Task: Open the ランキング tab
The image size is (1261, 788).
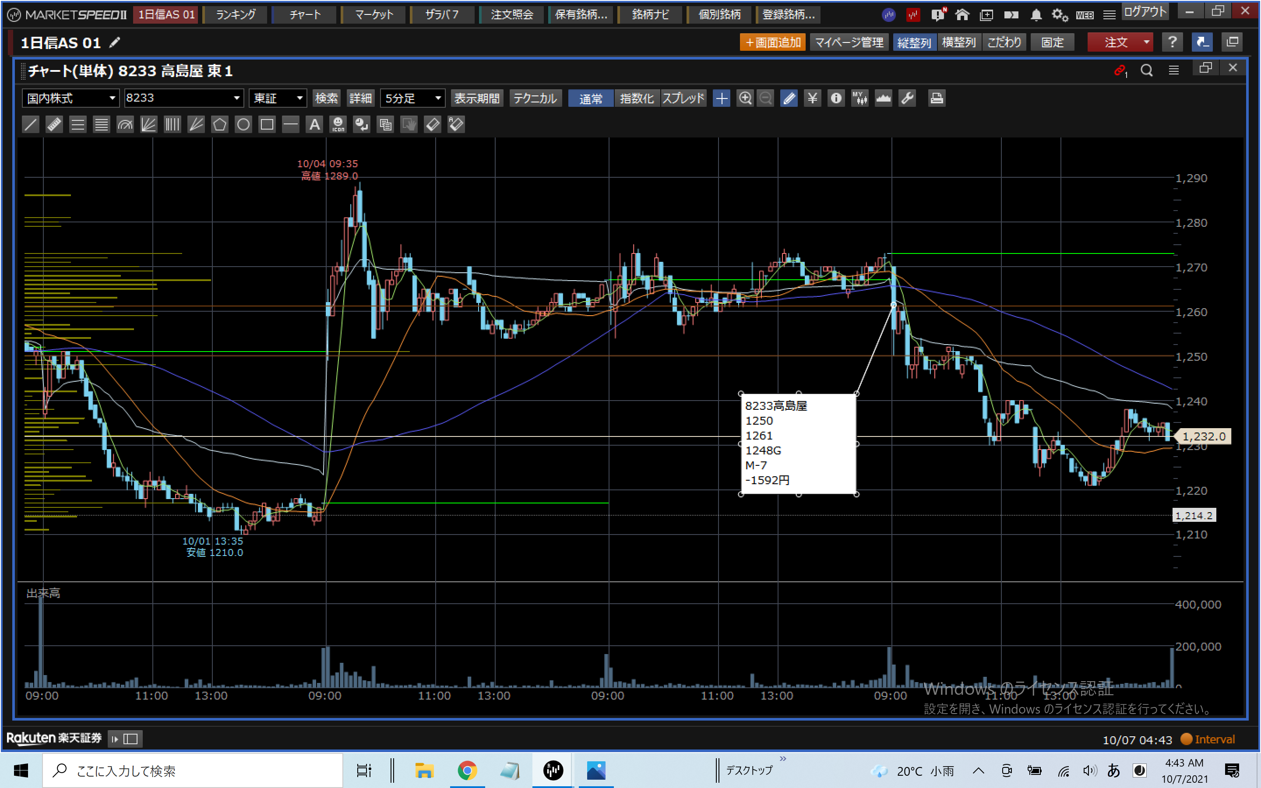Action: [x=236, y=14]
